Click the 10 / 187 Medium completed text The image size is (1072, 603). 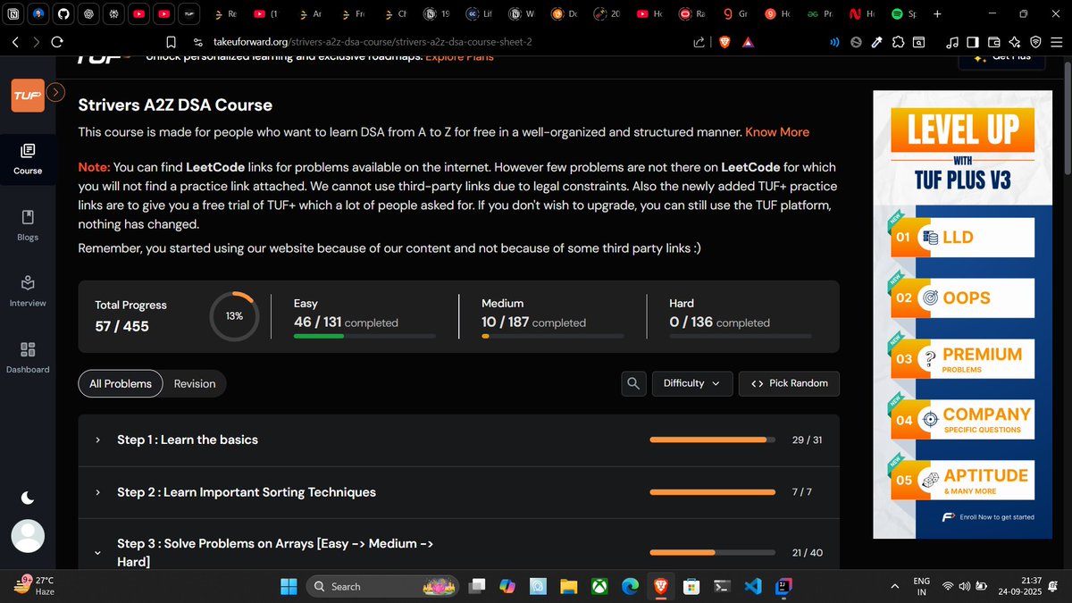(x=533, y=322)
